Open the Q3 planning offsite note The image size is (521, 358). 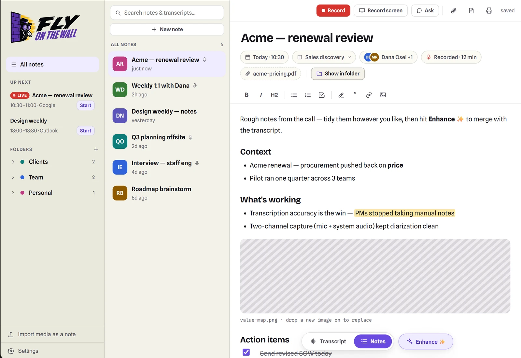click(x=167, y=142)
